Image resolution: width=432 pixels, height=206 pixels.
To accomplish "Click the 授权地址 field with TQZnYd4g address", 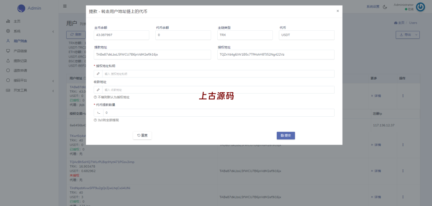I will coord(276,54).
